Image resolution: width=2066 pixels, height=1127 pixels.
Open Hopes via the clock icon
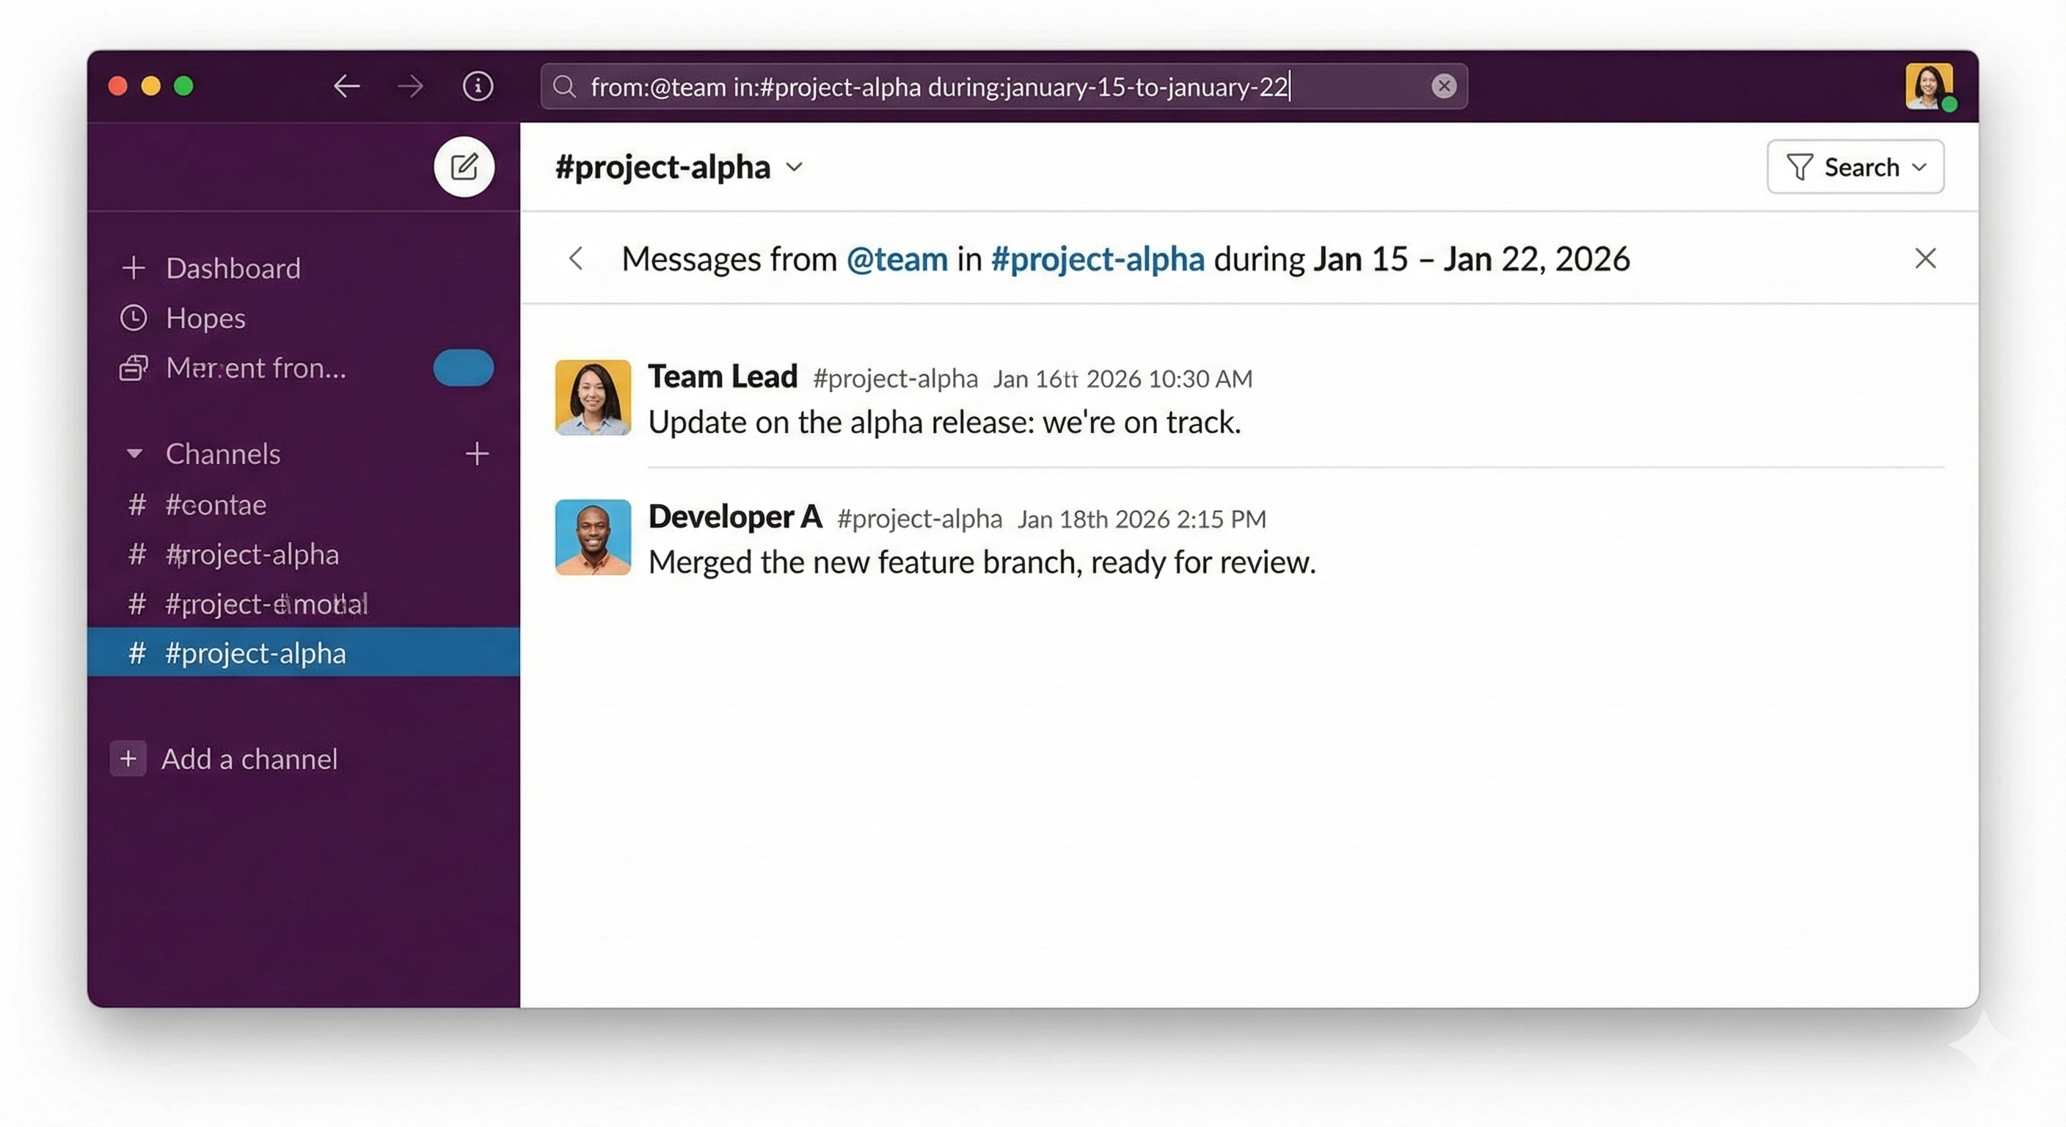[x=133, y=318]
